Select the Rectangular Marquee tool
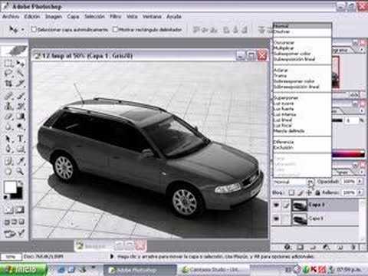This screenshot has height=276, width=368. point(8,64)
